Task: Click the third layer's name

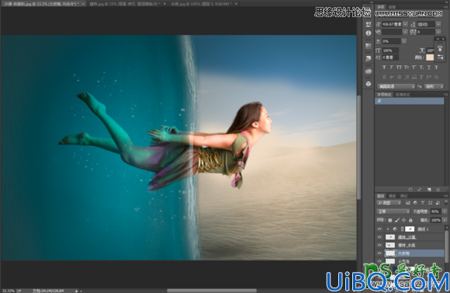Action: click(407, 246)
